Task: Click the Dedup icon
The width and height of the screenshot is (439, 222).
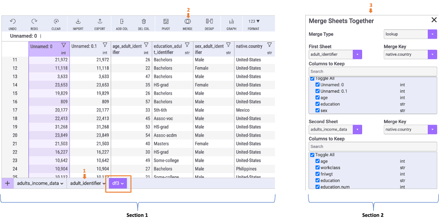Action: [x=209, y=21]
